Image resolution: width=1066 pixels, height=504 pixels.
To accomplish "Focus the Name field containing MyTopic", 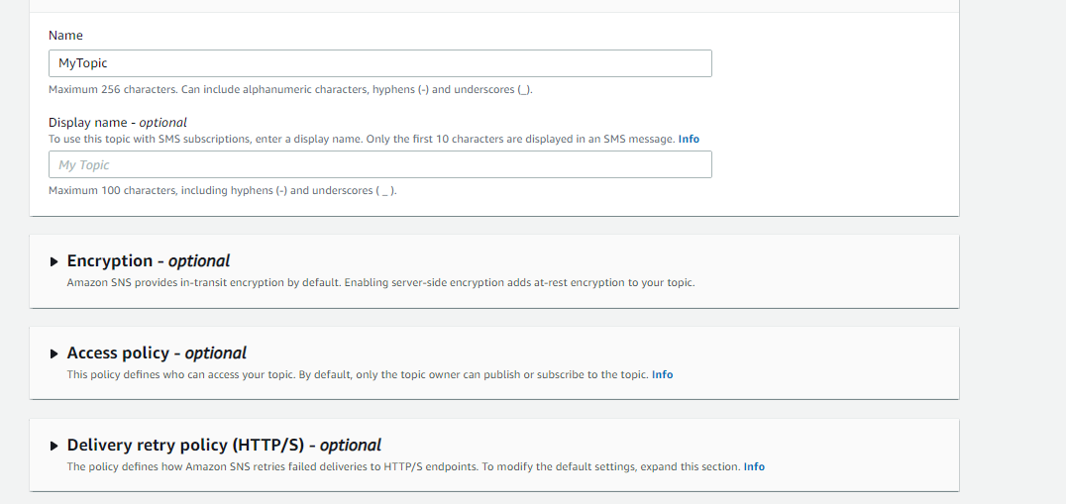I will 379,63.
